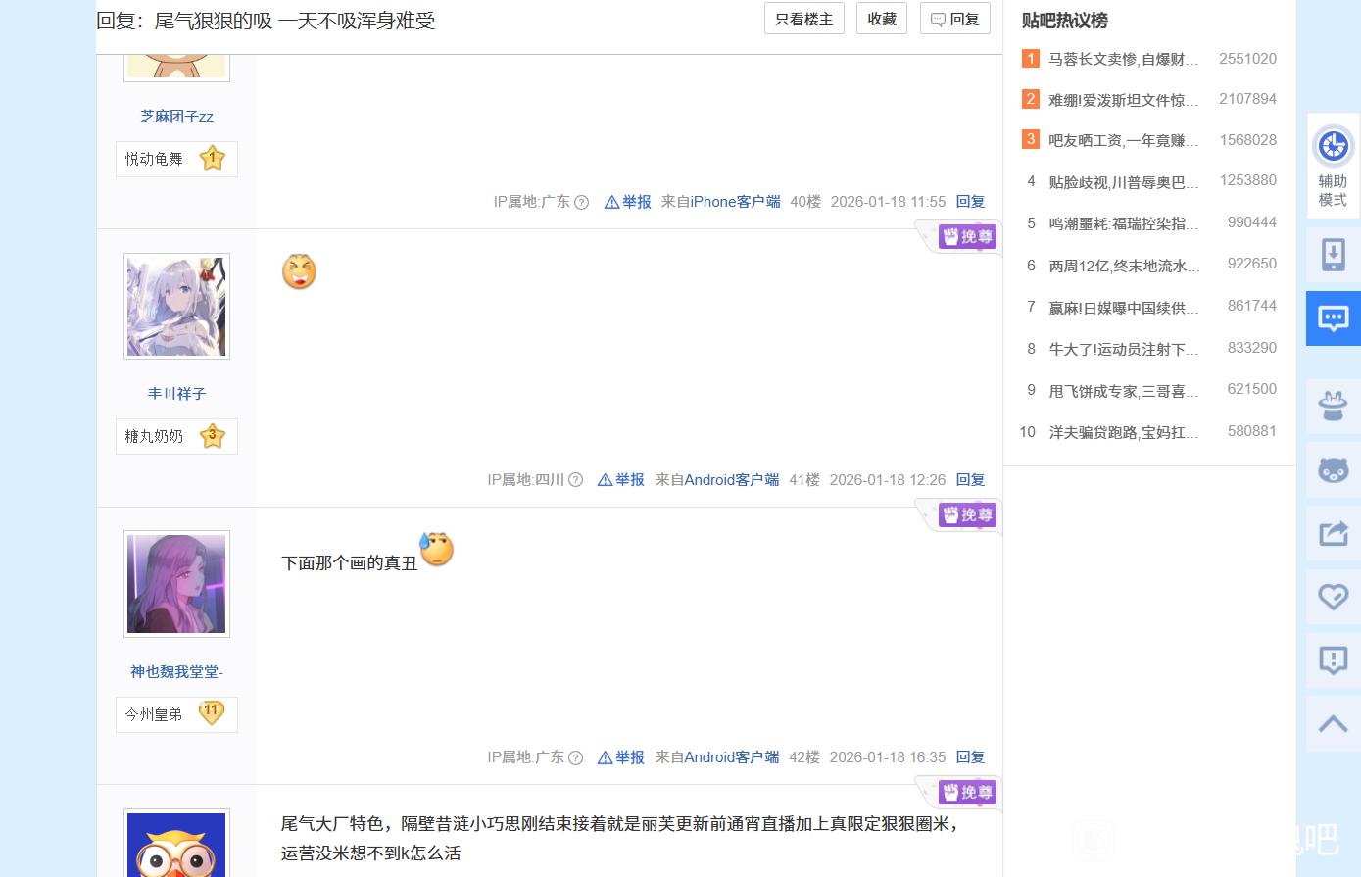The image size is (1361, 877).
Task: Click the 挽尊 badge on floor 41
Action: coord(967,236)
